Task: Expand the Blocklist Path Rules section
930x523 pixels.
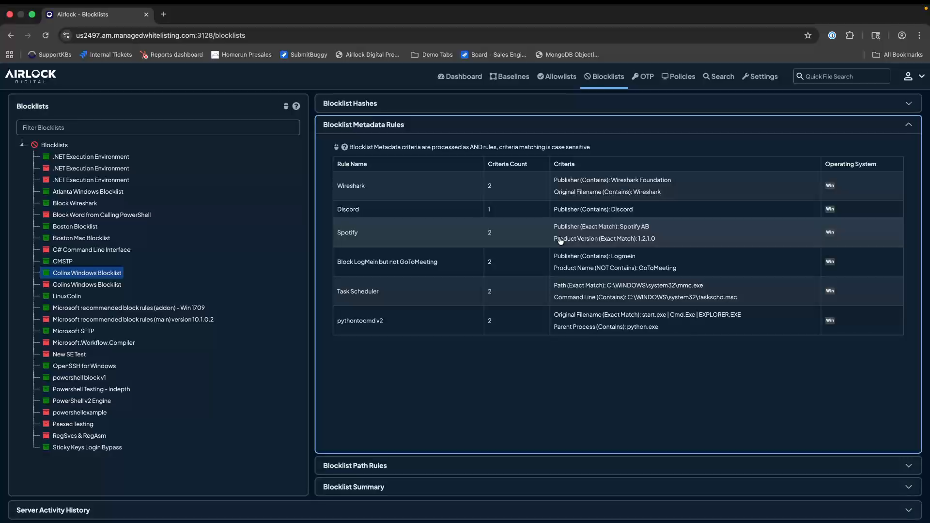Action: pos(909,465)
